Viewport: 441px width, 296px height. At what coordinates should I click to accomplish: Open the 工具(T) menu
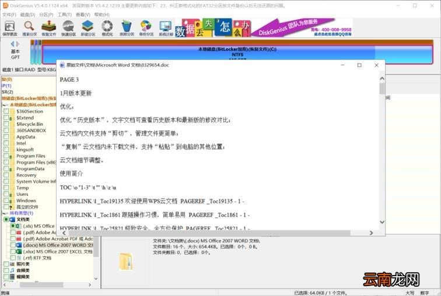point(64,15)
